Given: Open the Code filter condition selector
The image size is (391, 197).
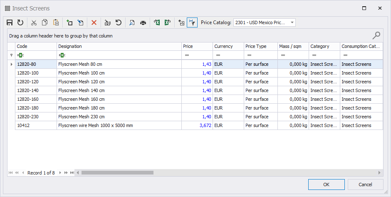Looking at the screenshot, I should [x=20, y=55].
